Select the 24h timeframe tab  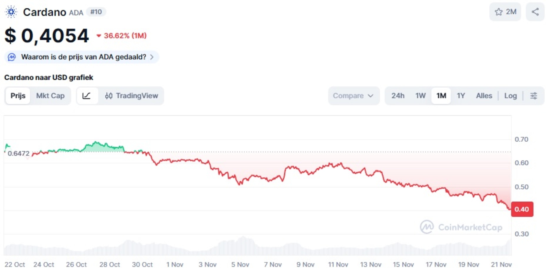coord(398,96)
